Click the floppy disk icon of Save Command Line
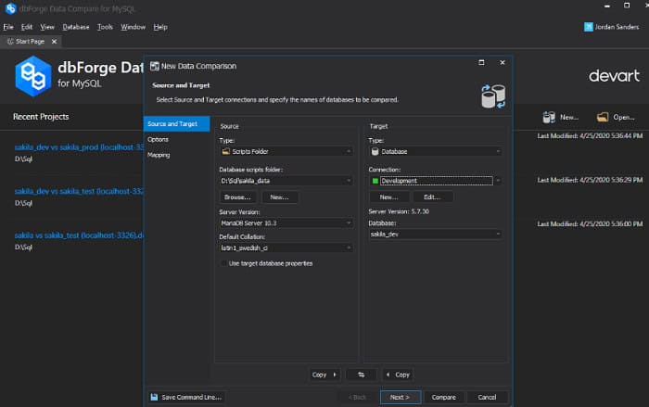This screenshot has height=407, width=649. (154, 397)
